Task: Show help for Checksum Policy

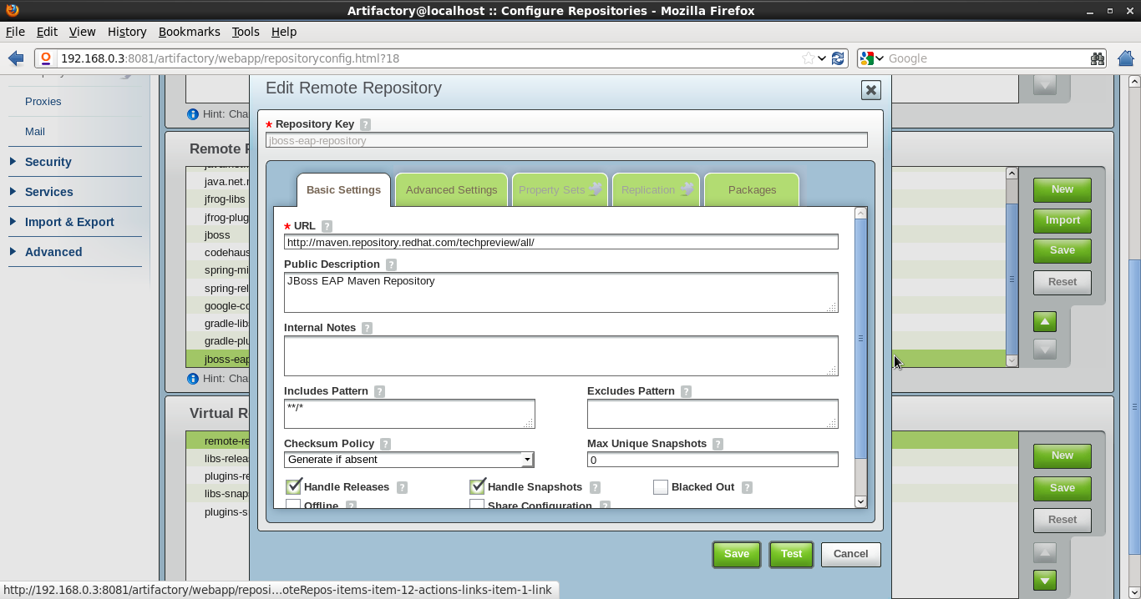Action: (x=385, y=444)
